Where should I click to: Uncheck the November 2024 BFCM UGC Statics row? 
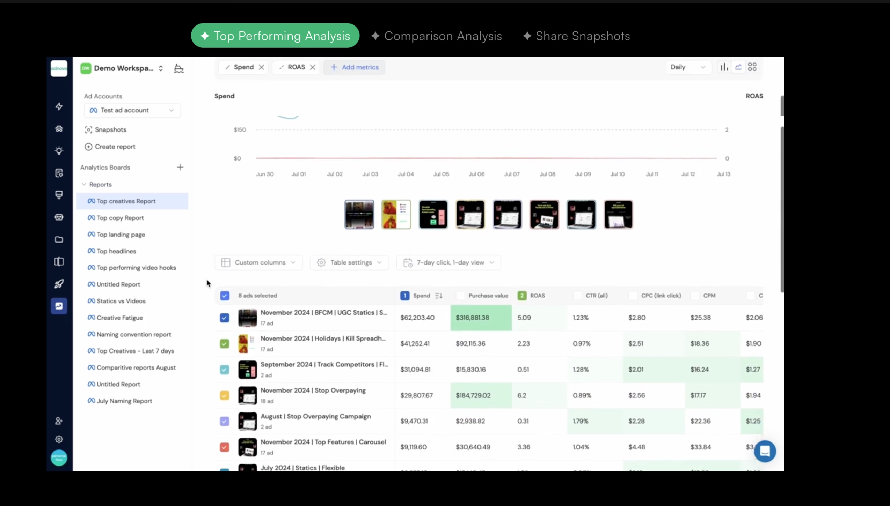click(224, 318)
